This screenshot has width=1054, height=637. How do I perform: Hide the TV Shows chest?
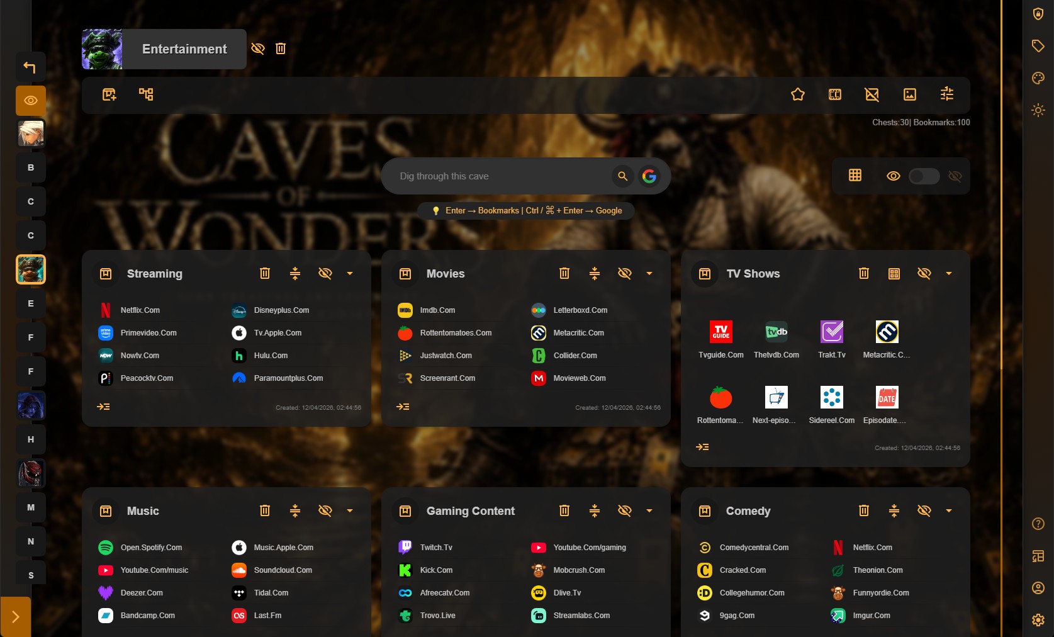[x=924, y=273]
